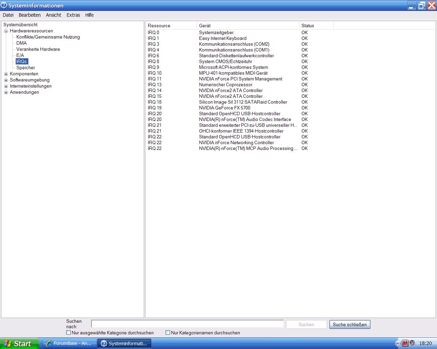Enable Nur ausgewählte Kategorie durchsuchen checkbox
Viewport: 437px width, 349px height.
click(68, 333)
